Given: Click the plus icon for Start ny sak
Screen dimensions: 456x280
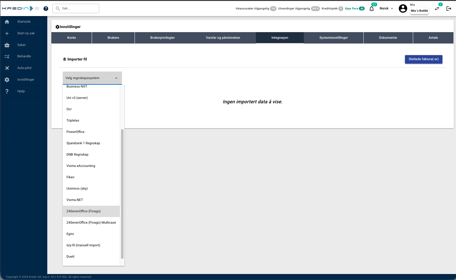Looking at the screenshot, I should tap(7, 33).
